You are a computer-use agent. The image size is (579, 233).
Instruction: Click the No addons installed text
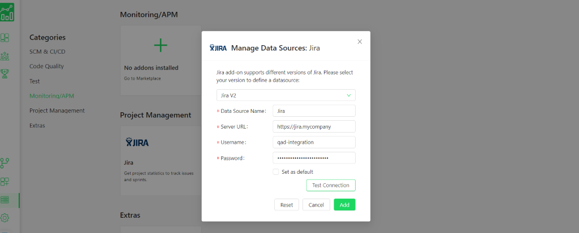[151, 68]
